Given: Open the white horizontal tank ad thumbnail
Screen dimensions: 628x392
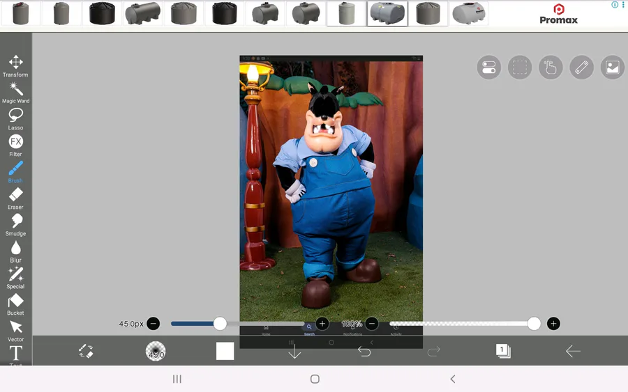Looking at the screenshot, I should click(x=469, y=13).
